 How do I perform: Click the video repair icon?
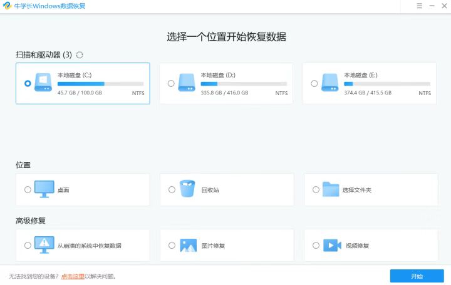331,245
